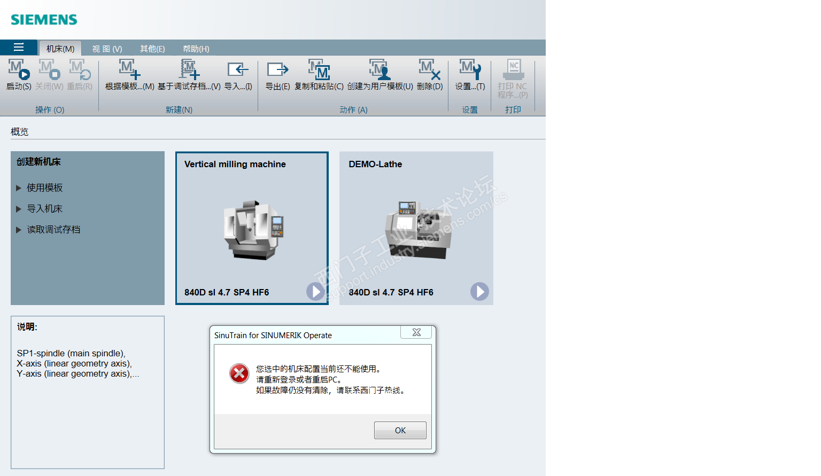Expand the 读取调试存档 option
The height and width of the screenshot is (476, 821).
click(48, 229)
